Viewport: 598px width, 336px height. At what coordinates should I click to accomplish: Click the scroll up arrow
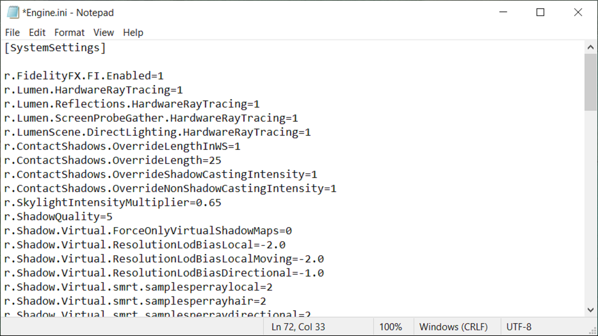[591, 47]
